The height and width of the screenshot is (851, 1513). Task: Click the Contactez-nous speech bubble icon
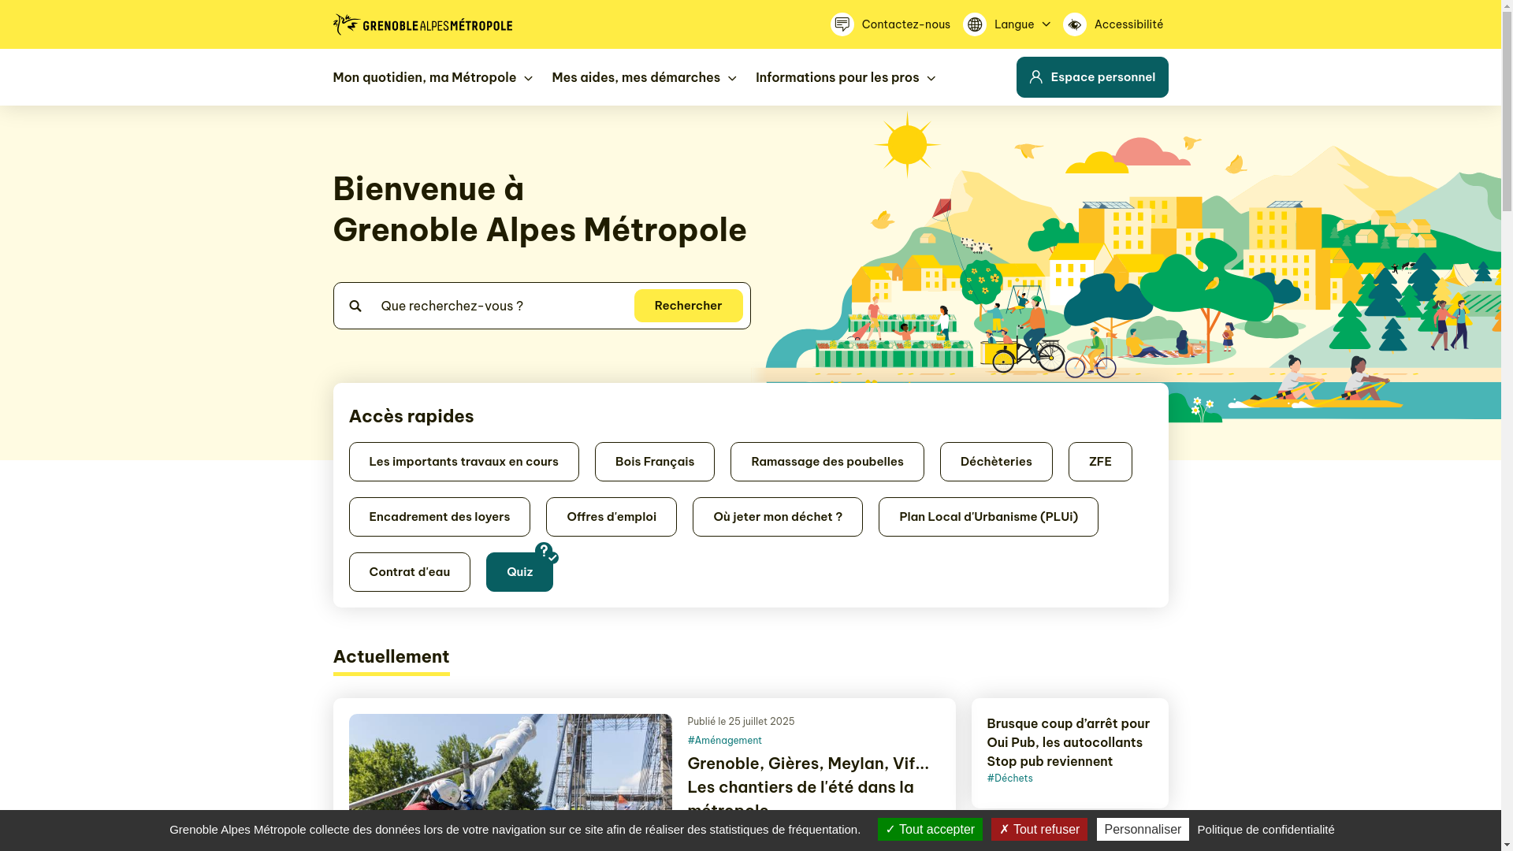click(842, 24)
